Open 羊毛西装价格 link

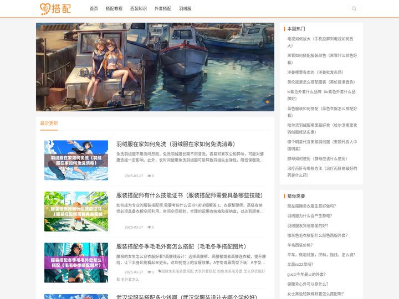(300, 245)
